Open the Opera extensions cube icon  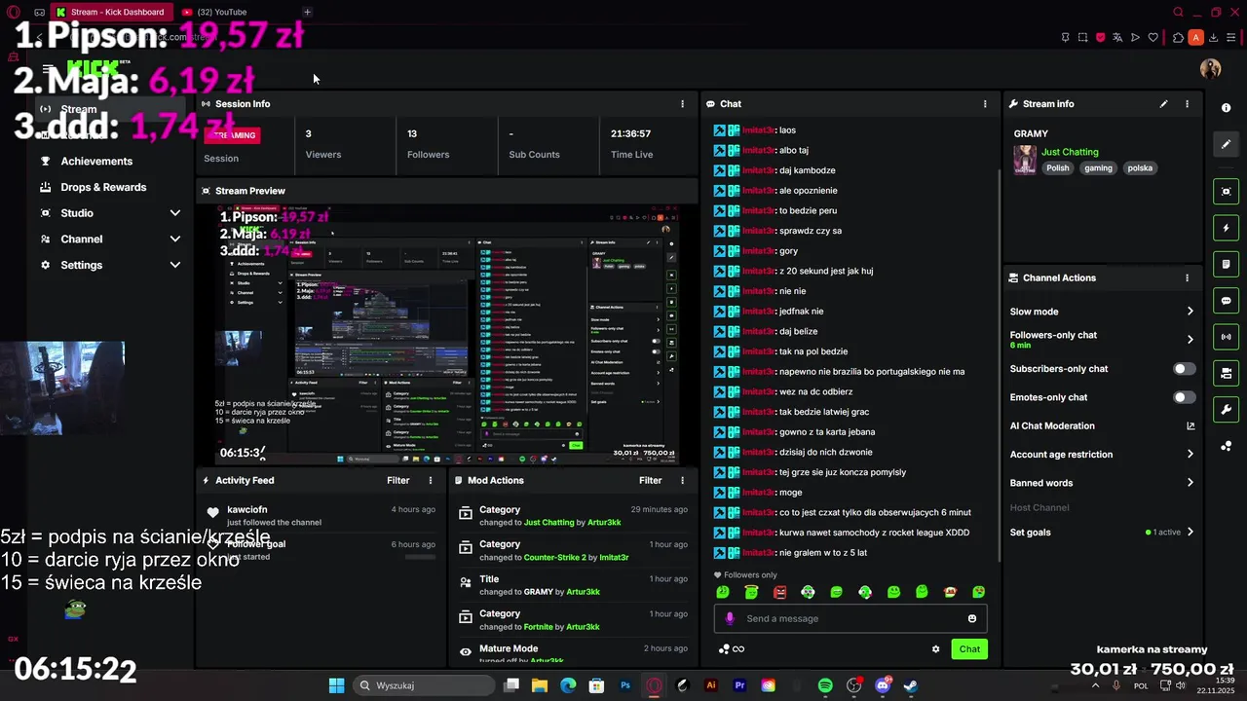coord(1178,37)
